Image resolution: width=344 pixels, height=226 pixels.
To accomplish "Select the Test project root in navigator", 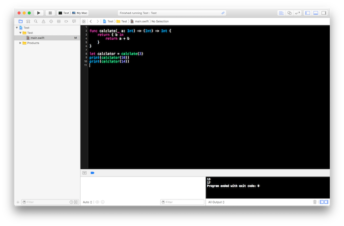I will click(x=47, y=28).
